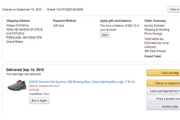The width and height of the screenshot is (180, 120).
Task: Click the running shoe product thumbnail
Action: click(17, 85)
